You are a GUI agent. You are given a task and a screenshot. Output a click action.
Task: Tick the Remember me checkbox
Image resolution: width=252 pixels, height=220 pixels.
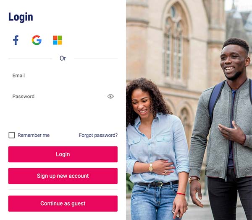12,135
